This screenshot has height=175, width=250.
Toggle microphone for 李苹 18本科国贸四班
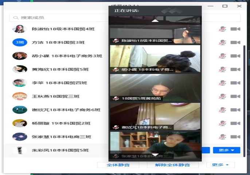click(222, 83)
